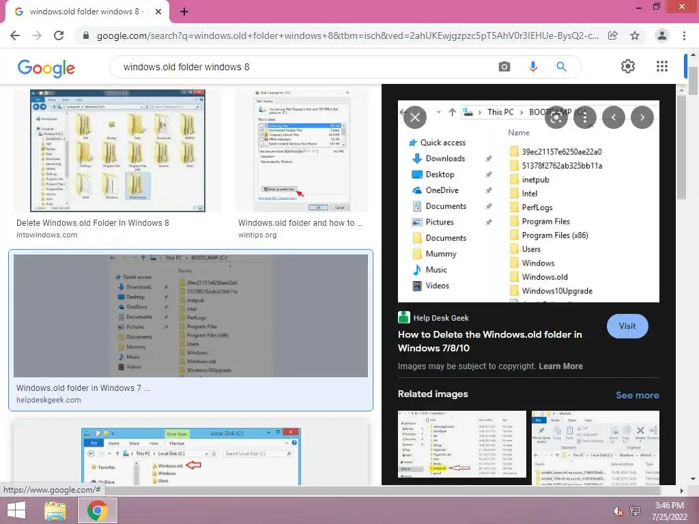Open the preview panel three-dot options
This screenshot has height=524, width=699.
[x=585, y=117]
